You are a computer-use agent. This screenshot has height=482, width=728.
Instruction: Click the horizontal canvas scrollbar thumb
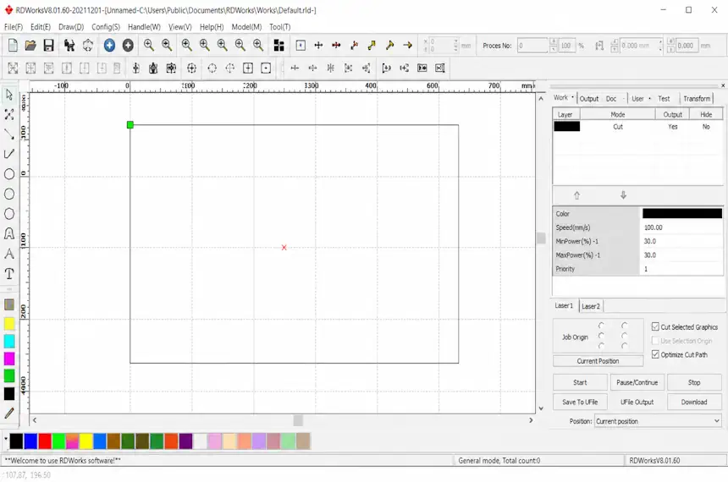pos(298,420)
